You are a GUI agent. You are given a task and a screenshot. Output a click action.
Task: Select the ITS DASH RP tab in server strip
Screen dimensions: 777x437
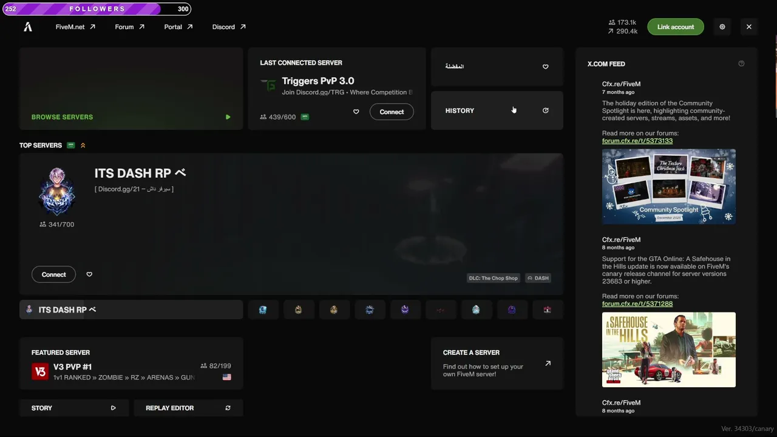131,310
